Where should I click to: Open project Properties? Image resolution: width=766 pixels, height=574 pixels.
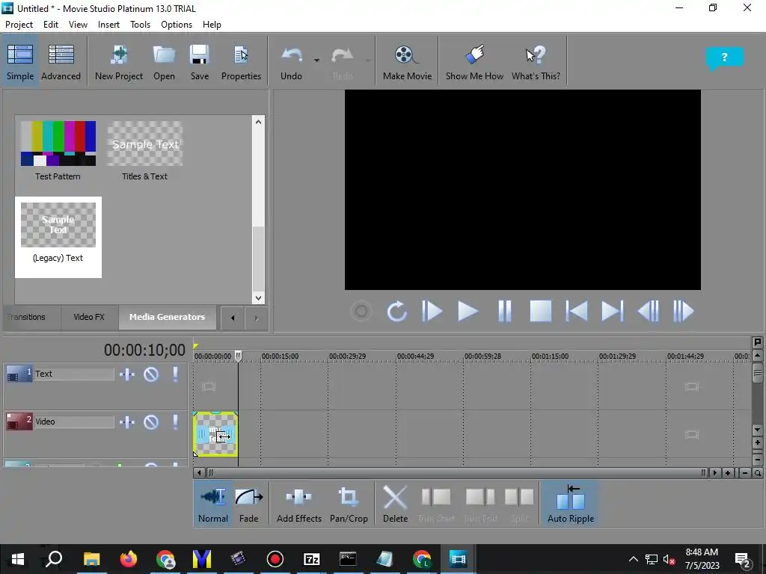pyautogui.click(x=241, y=62)
